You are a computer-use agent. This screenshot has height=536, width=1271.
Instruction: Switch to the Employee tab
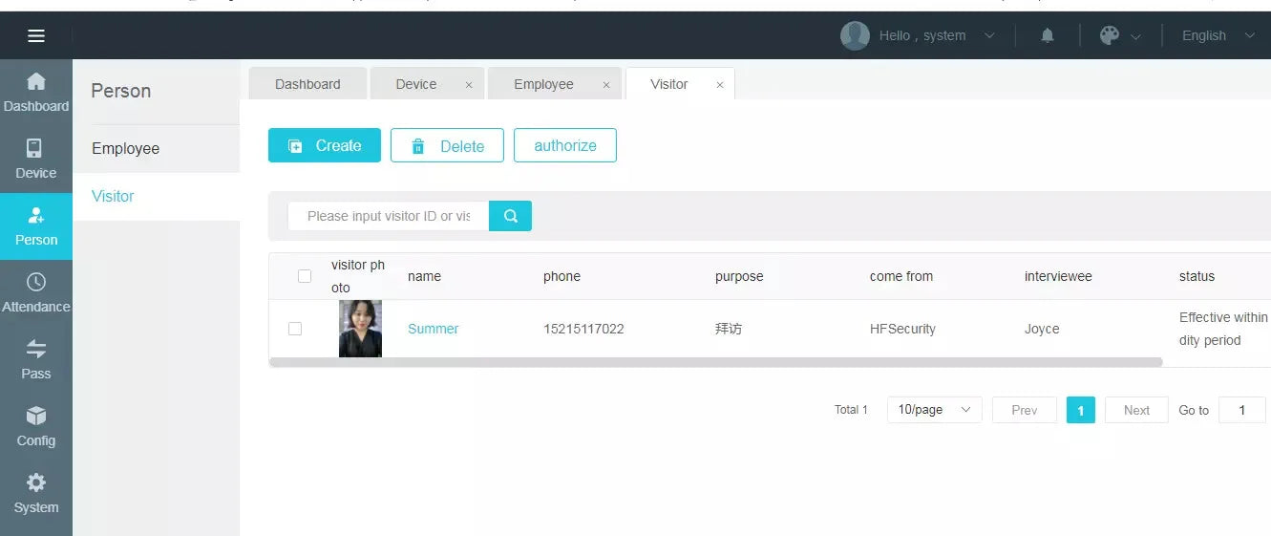coord(543,84)
